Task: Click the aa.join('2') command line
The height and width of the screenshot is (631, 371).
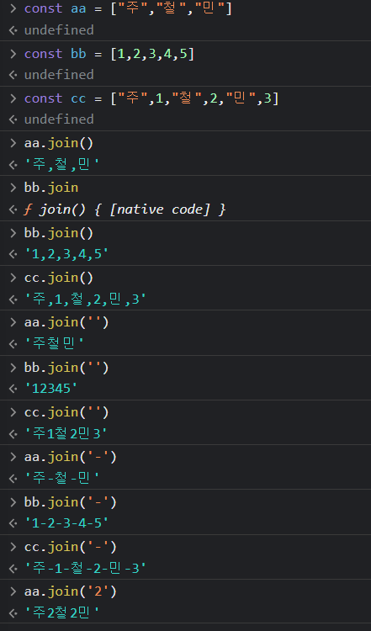Action: [x=71, y=591]
